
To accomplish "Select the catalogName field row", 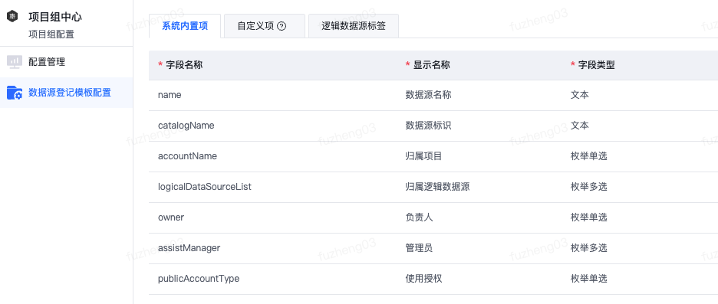I will tap(433, 126).
